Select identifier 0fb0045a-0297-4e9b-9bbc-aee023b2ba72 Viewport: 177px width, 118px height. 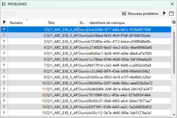pyautogui.click(x=120, y=83)
